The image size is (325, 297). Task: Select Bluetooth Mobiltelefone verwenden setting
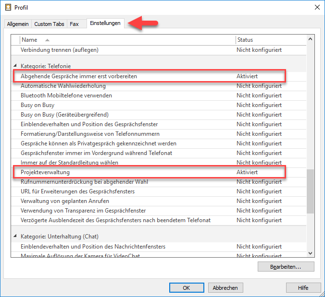pyautogui.click(x=66, y=95)
